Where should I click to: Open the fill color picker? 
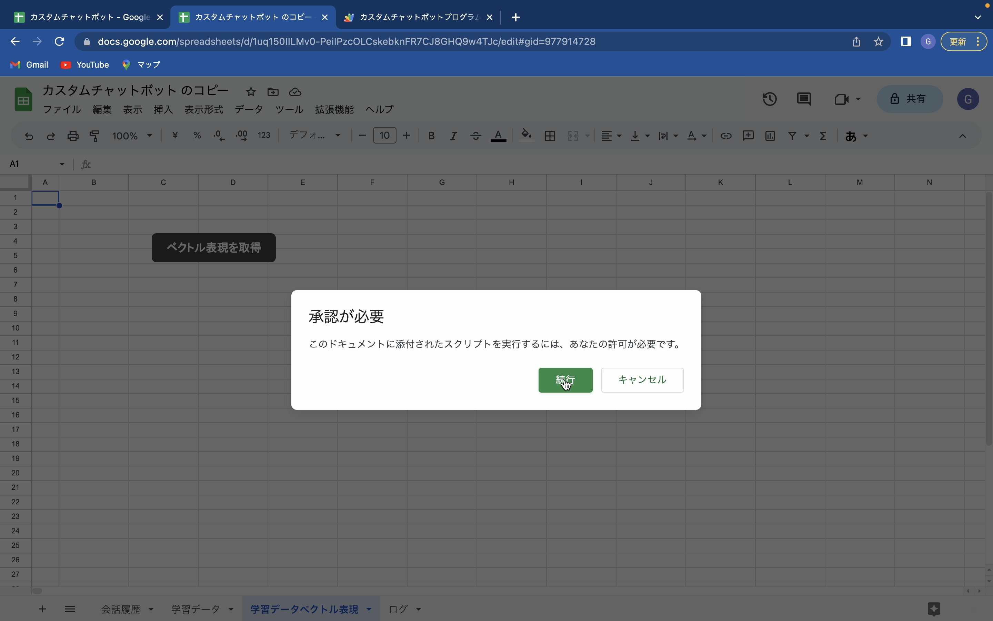click(526, 136)
